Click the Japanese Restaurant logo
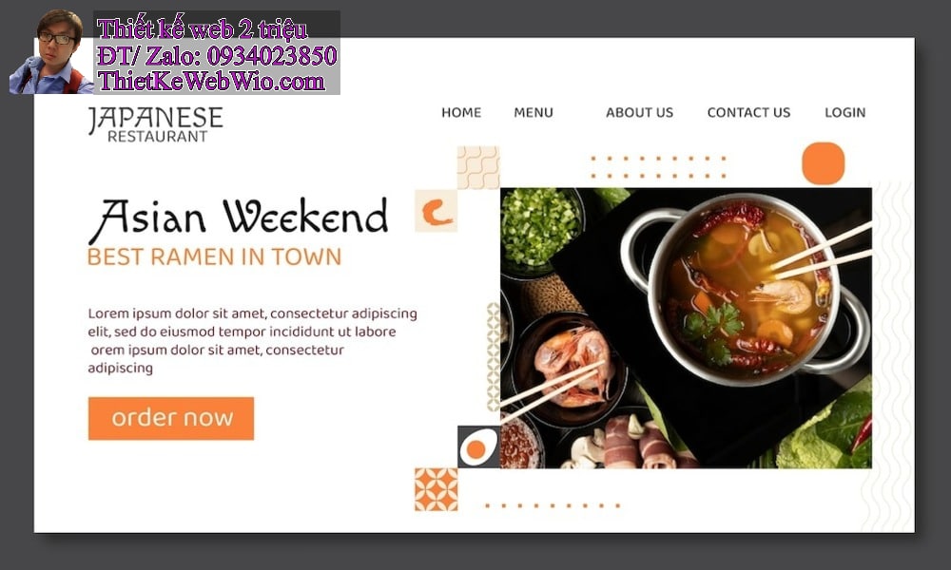 156,124
